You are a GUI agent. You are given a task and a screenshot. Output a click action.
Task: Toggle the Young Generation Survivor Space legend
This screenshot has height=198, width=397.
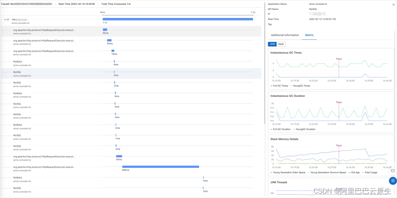point(327,172)
